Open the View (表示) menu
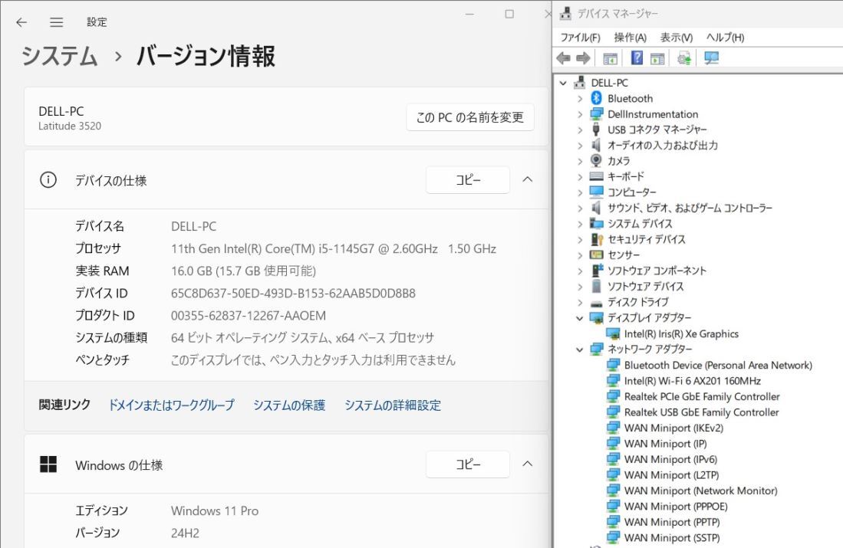The height and width of the screenshot is (548, 843). tap(677, 37)
